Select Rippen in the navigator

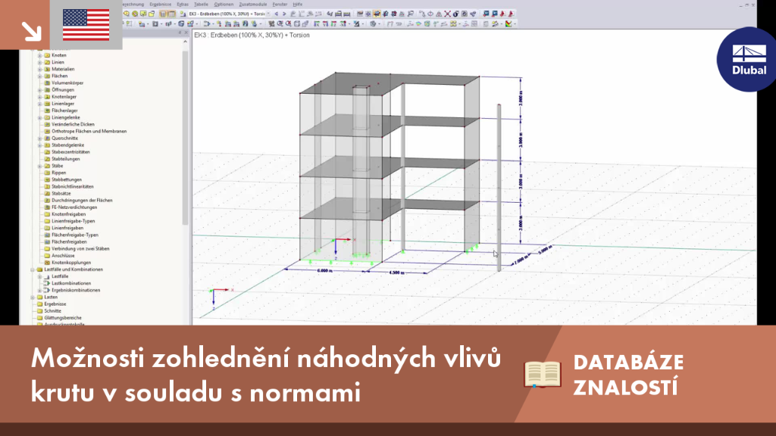[58, 173]
